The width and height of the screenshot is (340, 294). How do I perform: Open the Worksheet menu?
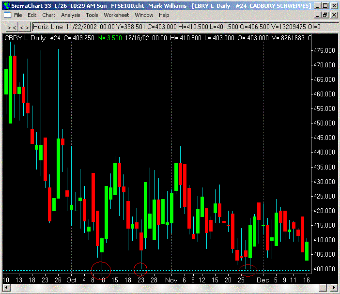coord(116,15)
